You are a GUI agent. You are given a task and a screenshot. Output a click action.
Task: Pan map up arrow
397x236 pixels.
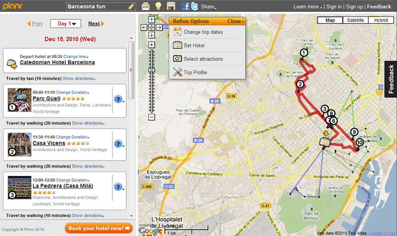(151, 20)
